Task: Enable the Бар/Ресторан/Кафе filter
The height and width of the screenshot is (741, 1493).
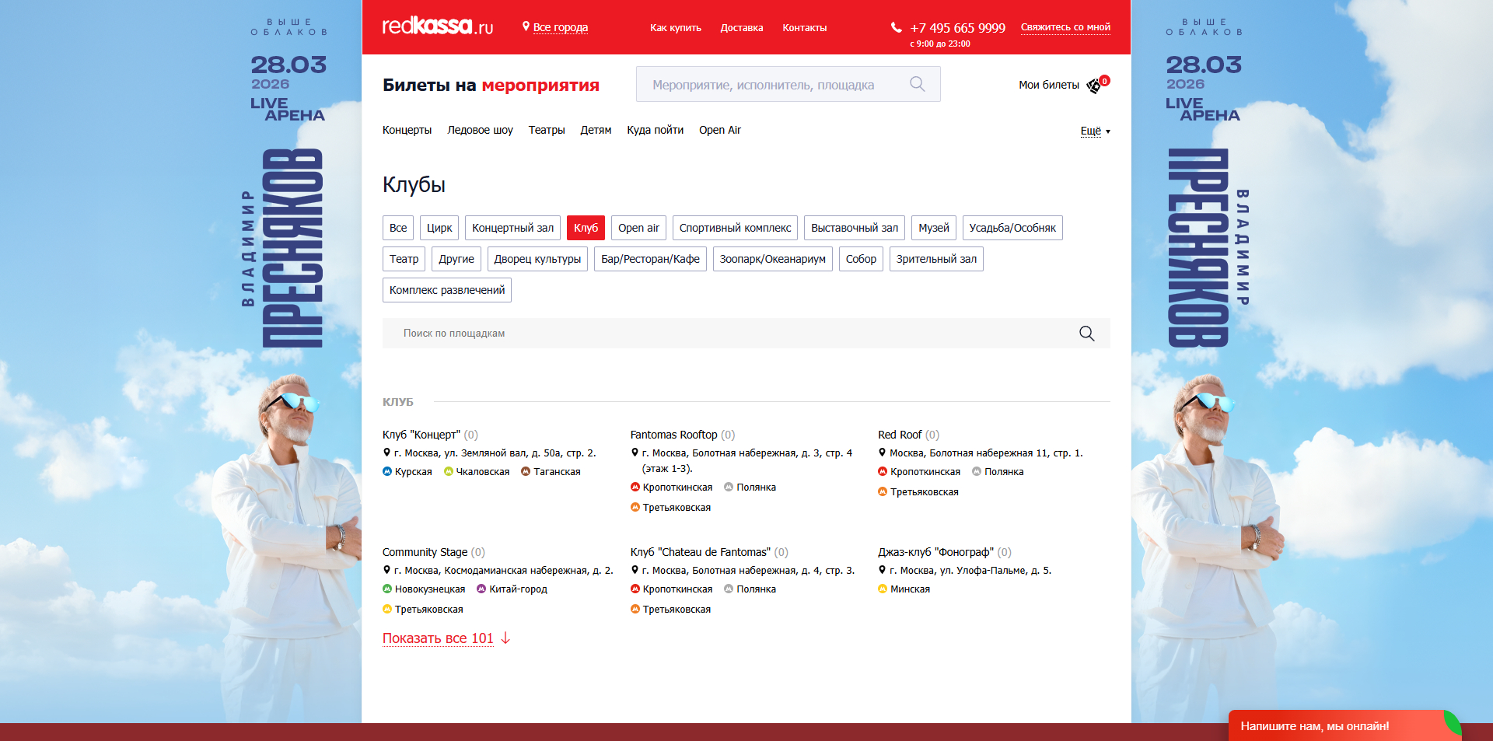Action: [x=650, y=259]
